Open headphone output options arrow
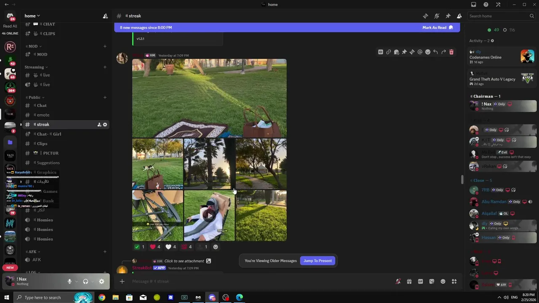The image size is (539, 303). click(92, 282)
